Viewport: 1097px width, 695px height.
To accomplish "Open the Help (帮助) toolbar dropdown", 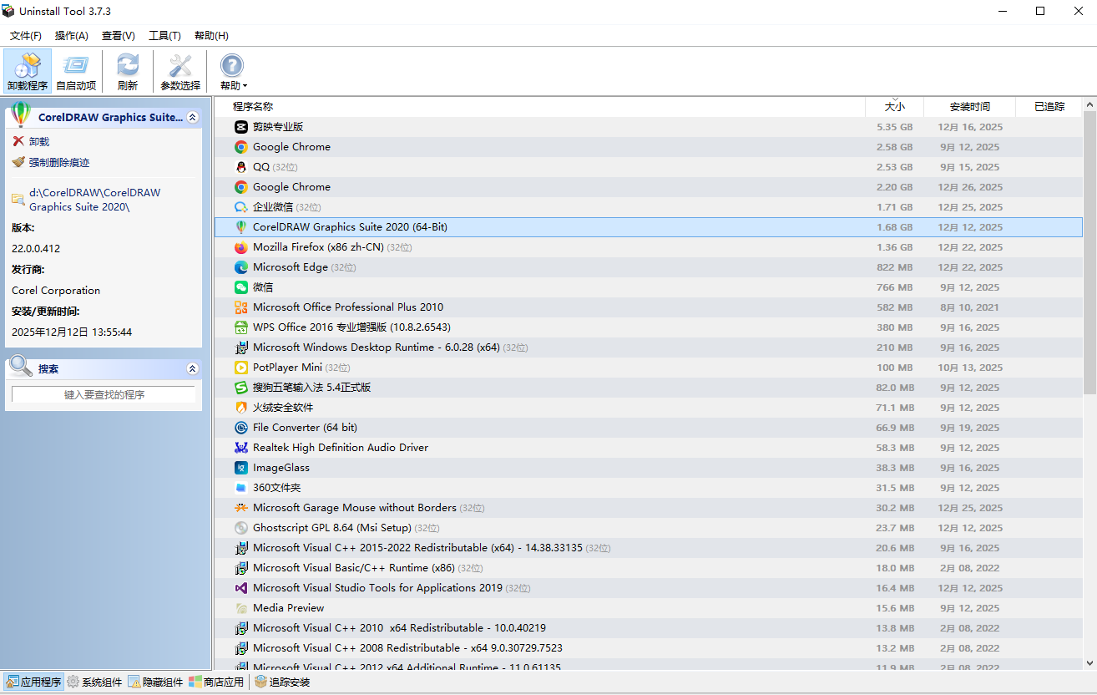I will 233,72.
